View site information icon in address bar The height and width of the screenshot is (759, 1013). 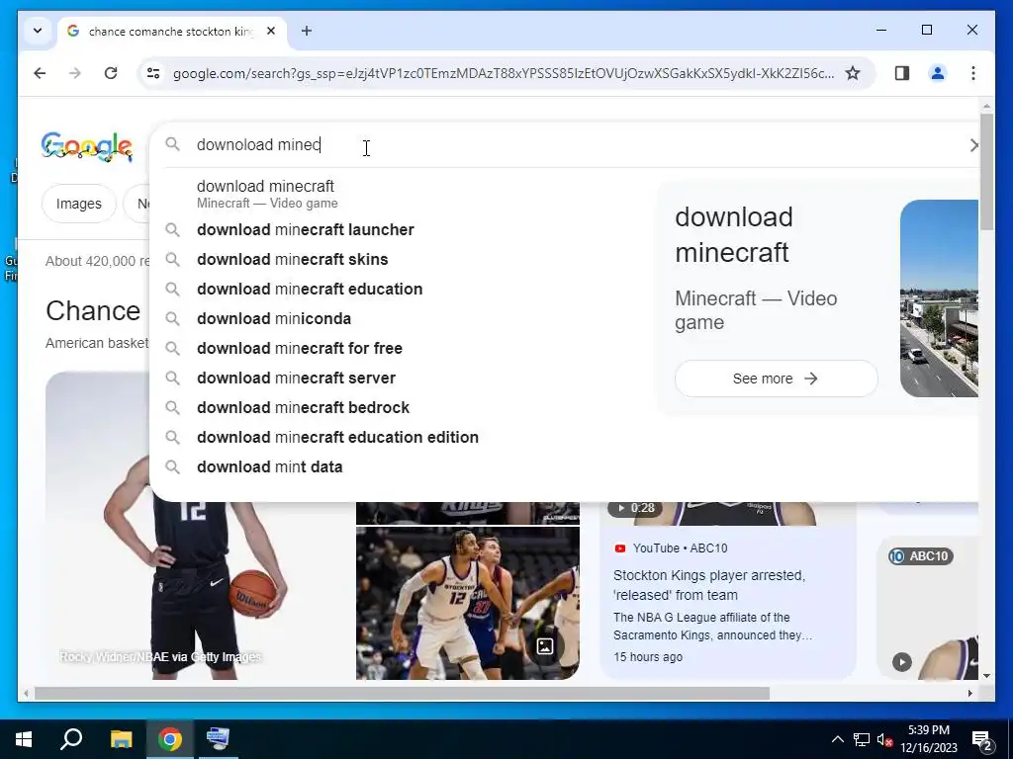pyautogui.click(x=153, y=73)
